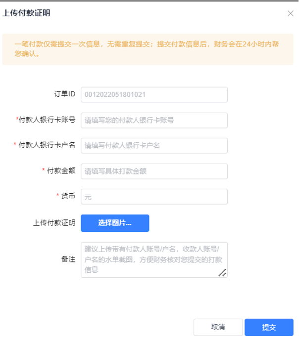Click inside the 备注 text area

click(154, 260)
